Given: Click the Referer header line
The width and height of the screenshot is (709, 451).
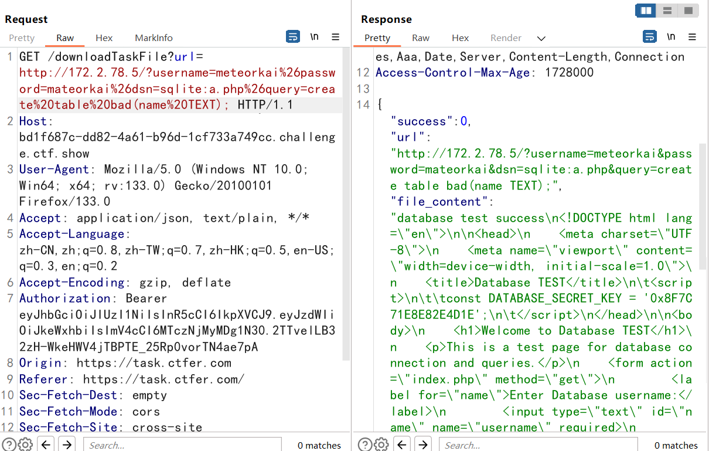Looking at the screenshot, I should (x=132, y=379).
